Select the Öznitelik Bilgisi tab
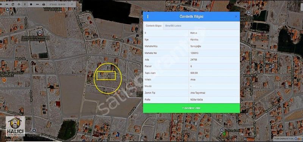The image size is (303, 142). point(153,26)
